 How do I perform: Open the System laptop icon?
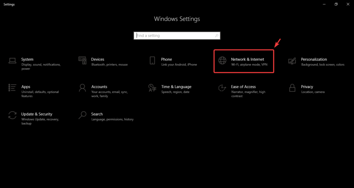12,61
